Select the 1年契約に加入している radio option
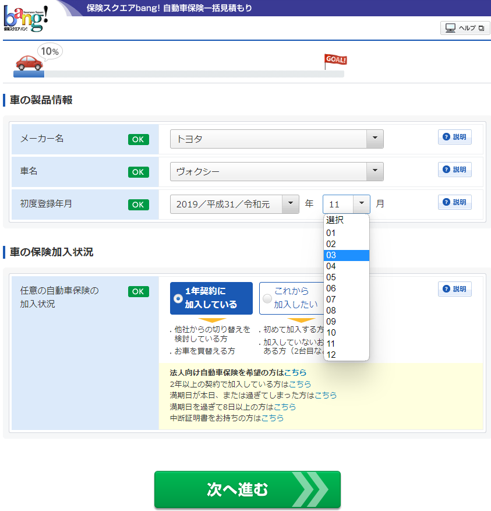The width and height of the screenshot is (491, 511). [x=211, y=298]
